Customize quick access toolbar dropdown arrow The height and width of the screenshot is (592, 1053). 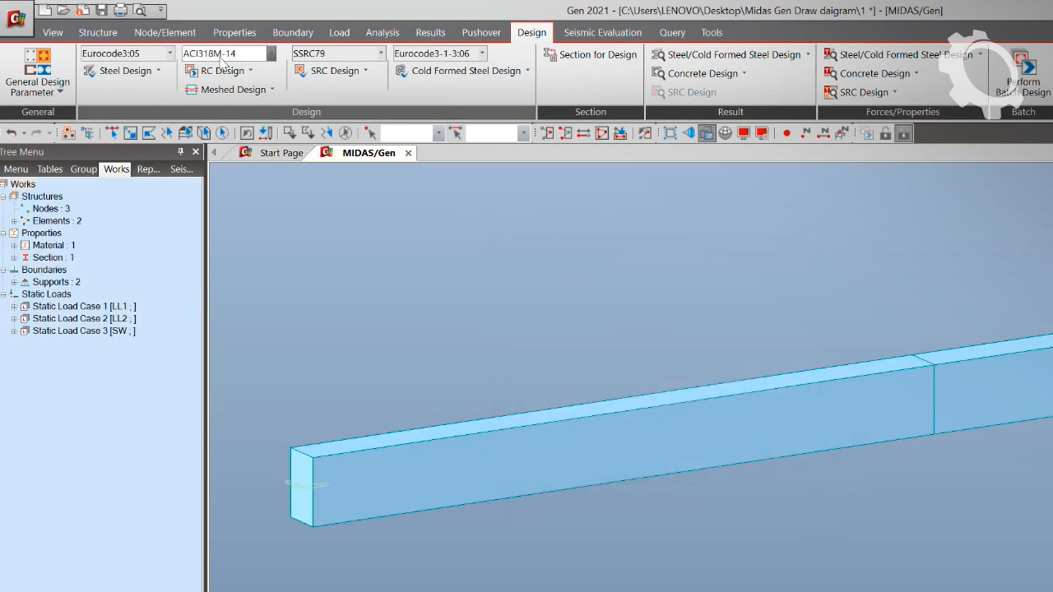(161, 11)
